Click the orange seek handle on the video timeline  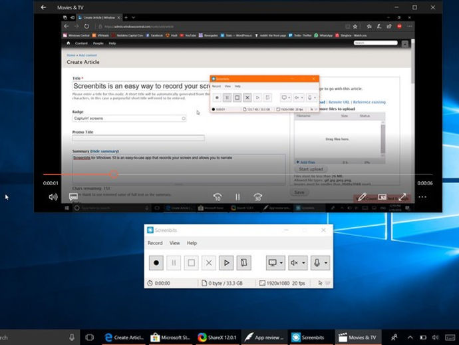point(114,174)
